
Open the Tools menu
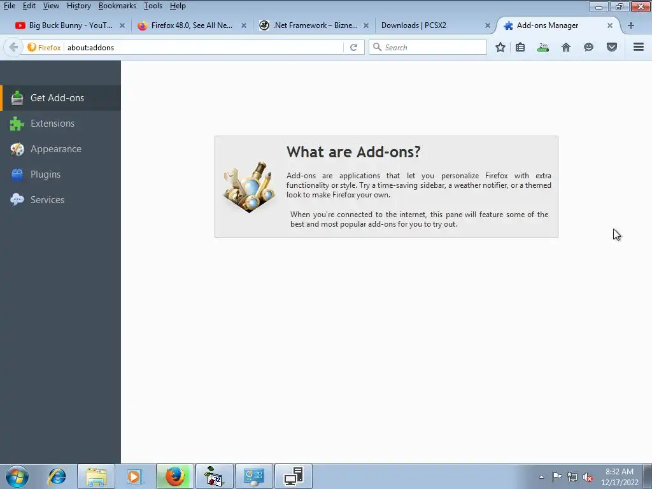pos(153,6)
